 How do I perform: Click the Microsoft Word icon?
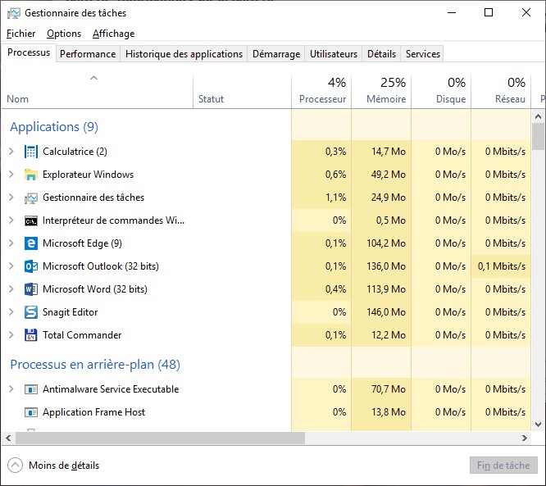[31, 289]
